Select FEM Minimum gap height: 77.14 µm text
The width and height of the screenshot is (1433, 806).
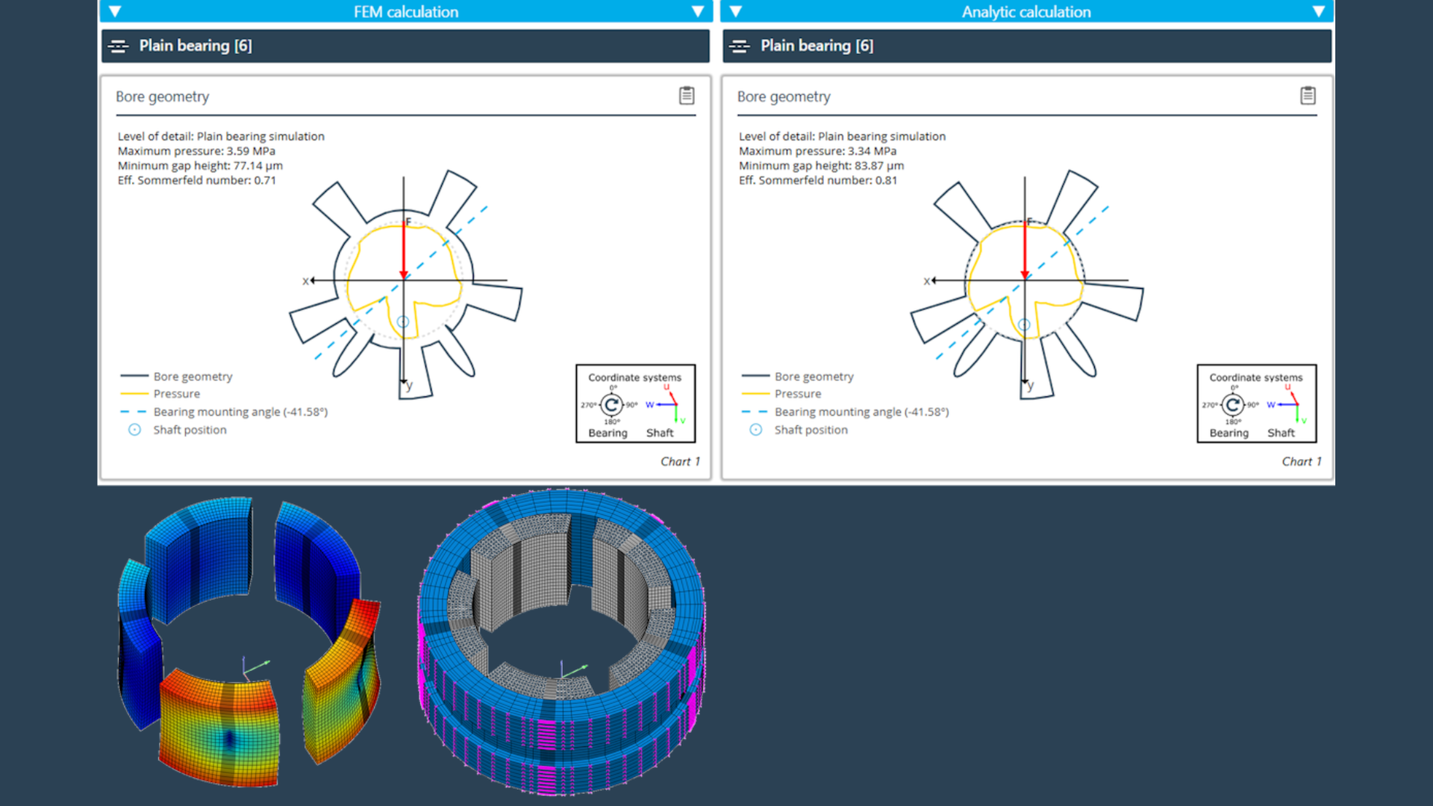200,166
